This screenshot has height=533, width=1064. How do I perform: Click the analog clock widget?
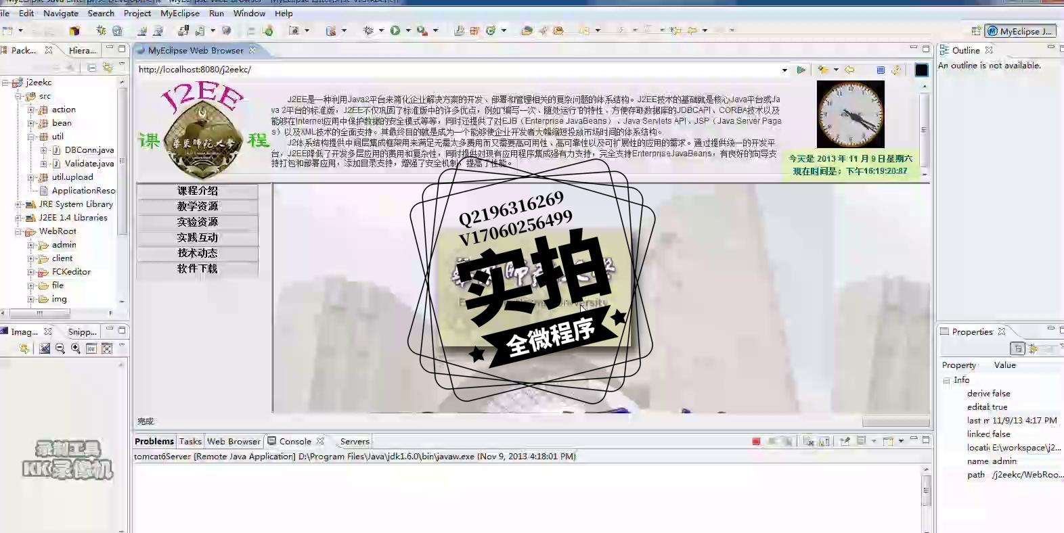851,114
